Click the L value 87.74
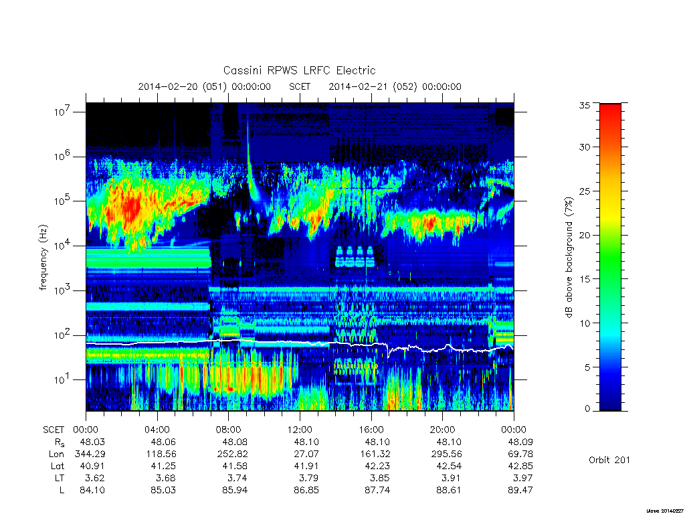Viewport: 685px width, 514px height. (x=377, y=490)
